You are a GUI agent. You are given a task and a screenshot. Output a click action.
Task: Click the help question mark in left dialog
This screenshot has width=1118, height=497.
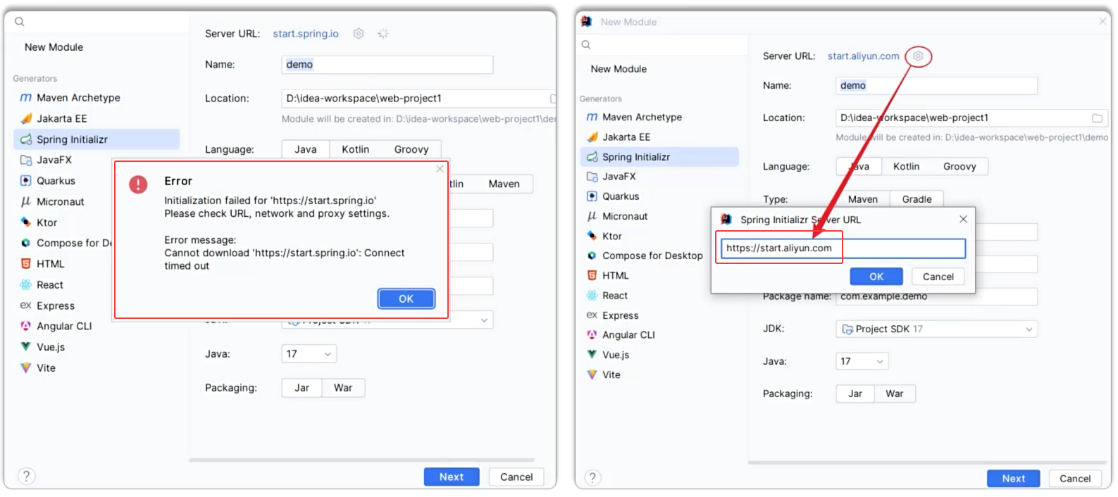pos(27,476)
